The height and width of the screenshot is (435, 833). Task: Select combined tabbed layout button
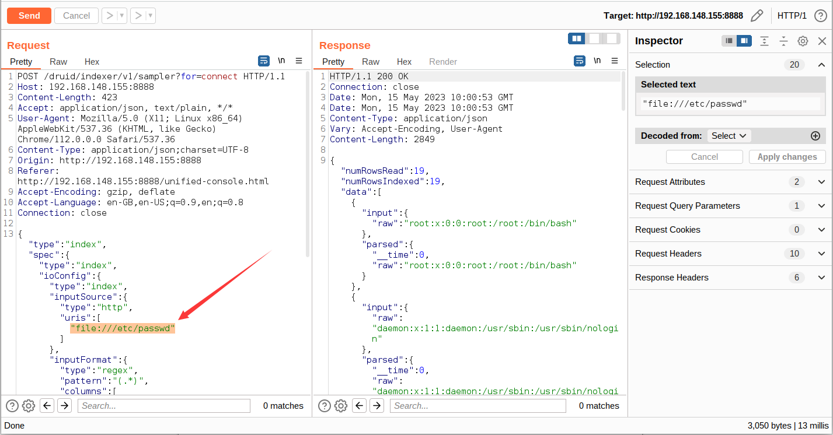click(x=611, y=38)
